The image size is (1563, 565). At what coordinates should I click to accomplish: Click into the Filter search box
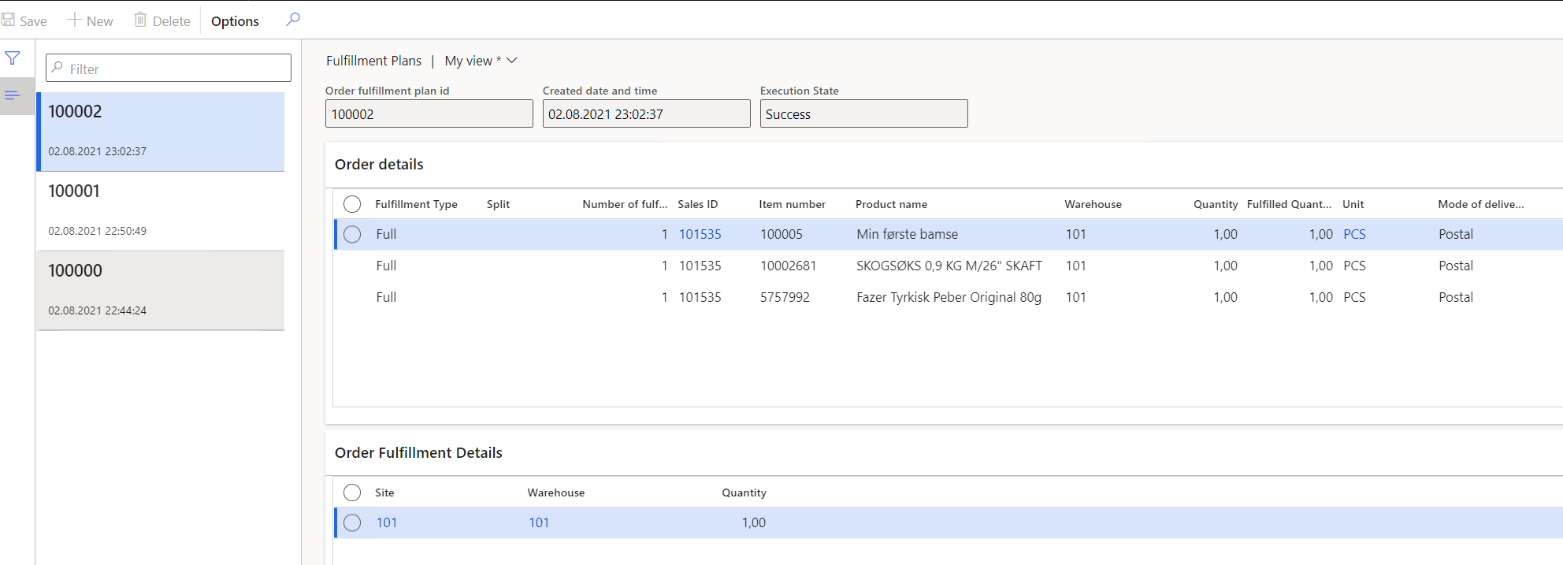coord(169,68)
